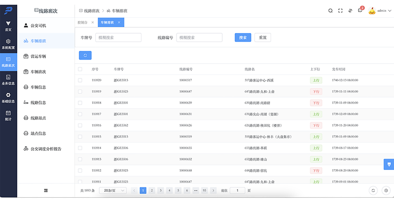This screenshot has height=202, width=394.
Task: Click line number 10000639 cell
Action: [186, 103]
